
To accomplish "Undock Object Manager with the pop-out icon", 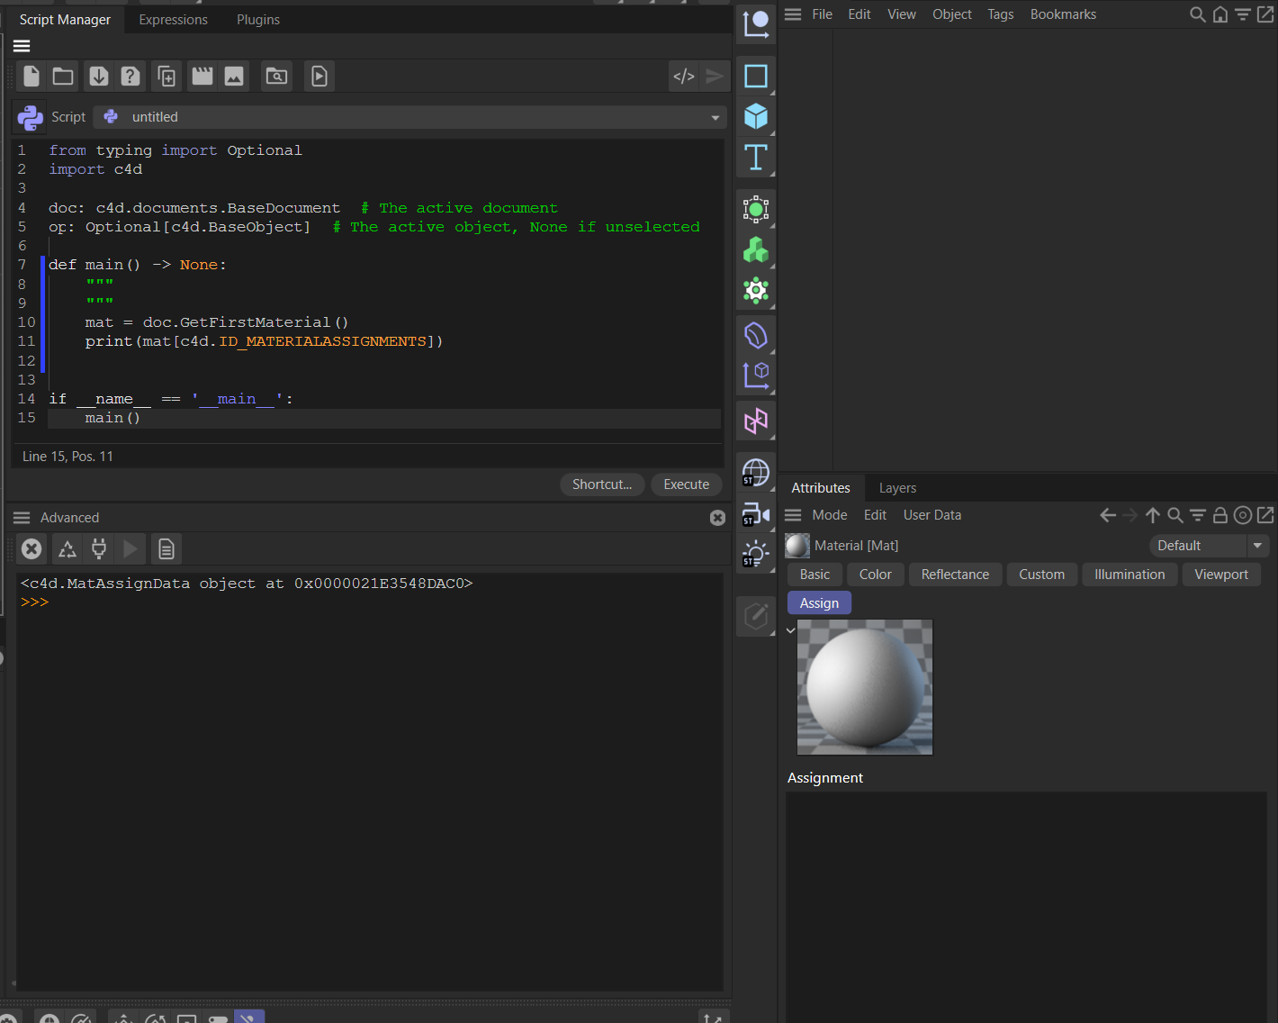I will pyautogui.click(x=1265, y=14).
